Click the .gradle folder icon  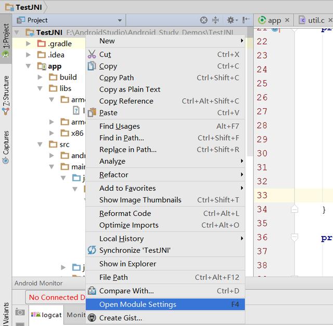[42, 44]
